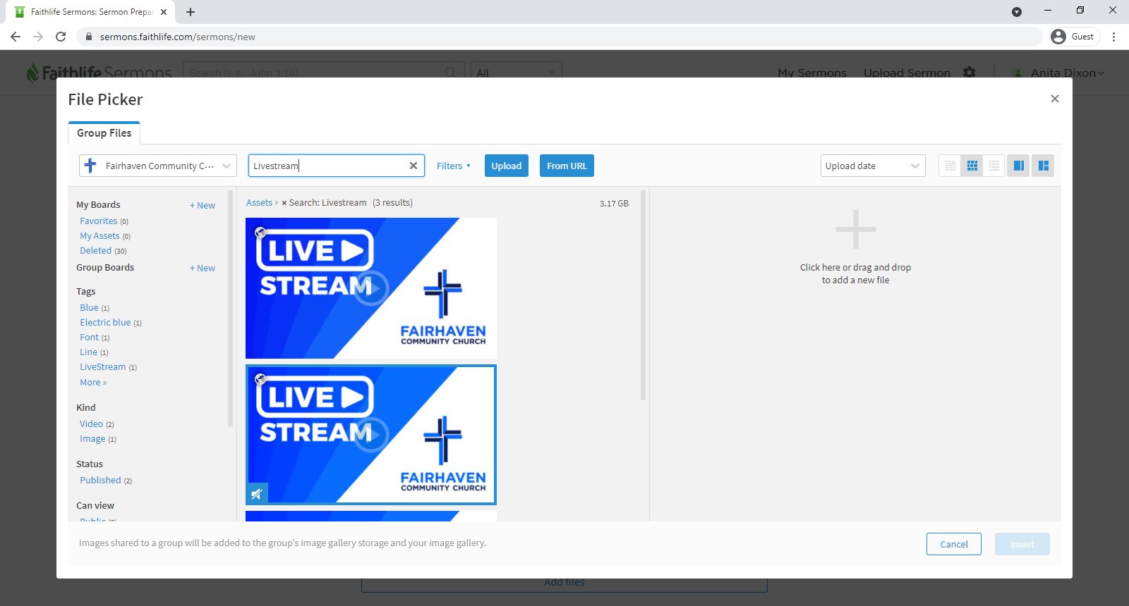
Task: Click the plus icon to add file
Action: [855, 230]
